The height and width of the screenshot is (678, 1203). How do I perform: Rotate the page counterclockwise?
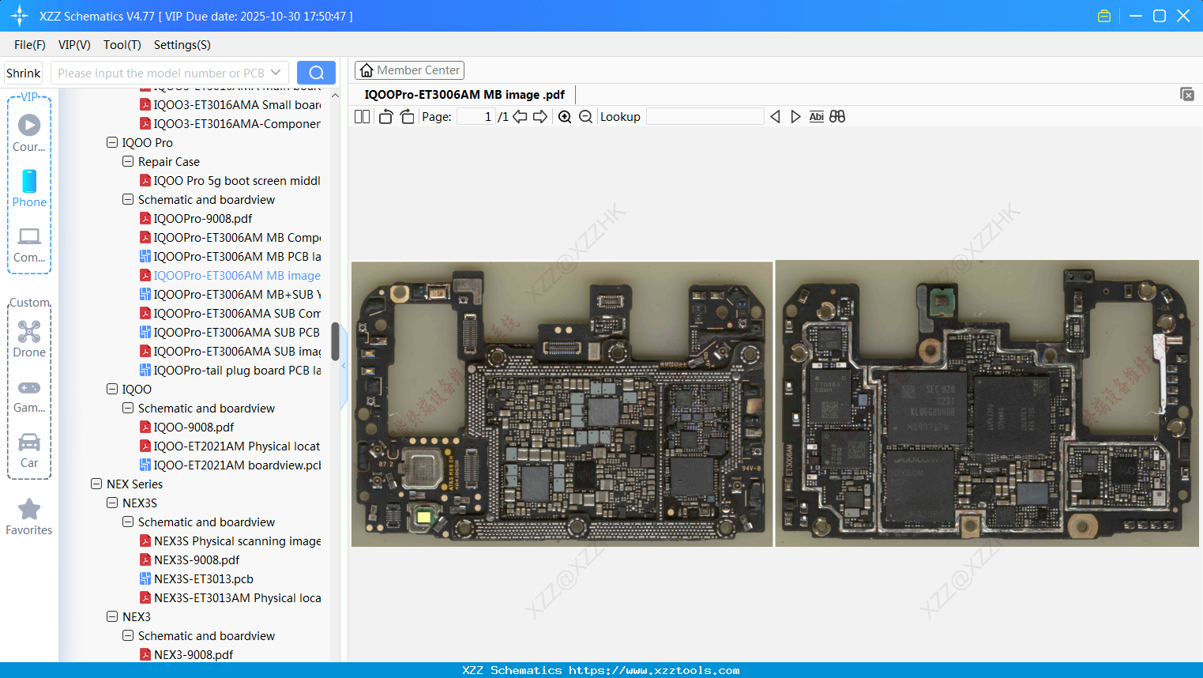click(385, 117)
